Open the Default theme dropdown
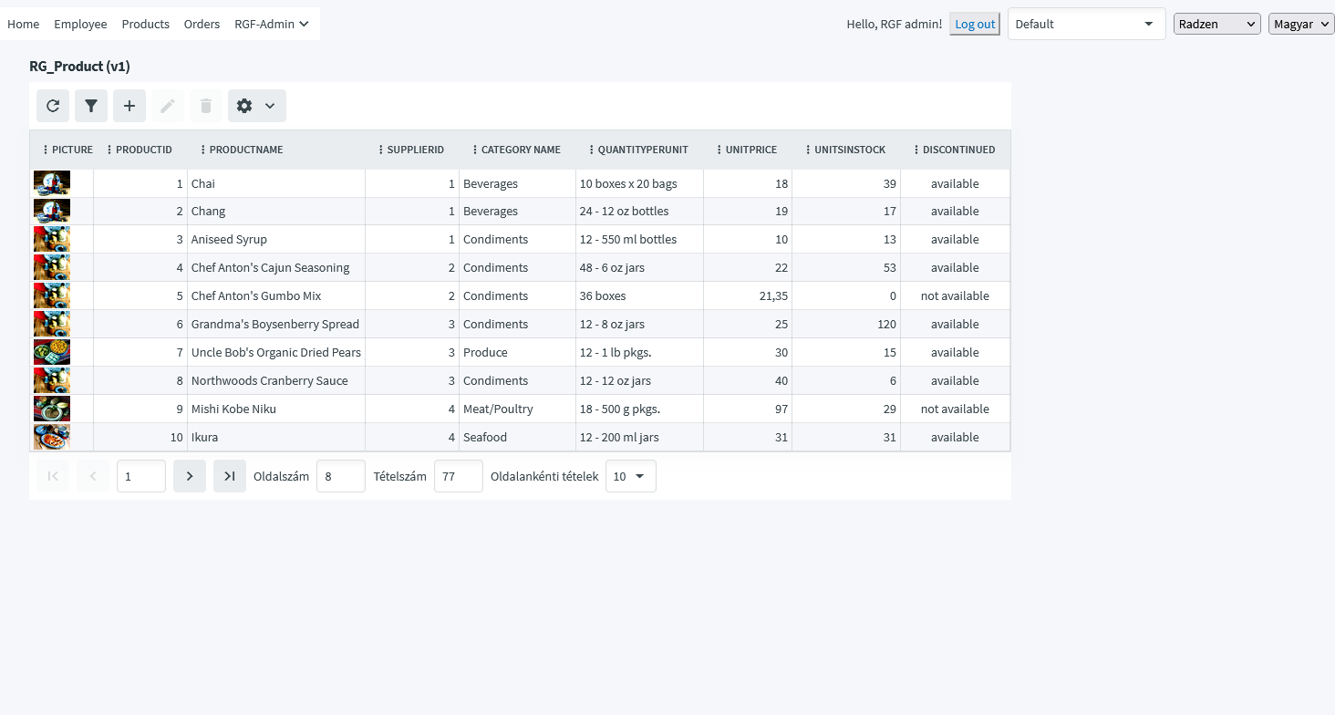The height and width of the screenshot is (715, 1335). click(1086, 24)
